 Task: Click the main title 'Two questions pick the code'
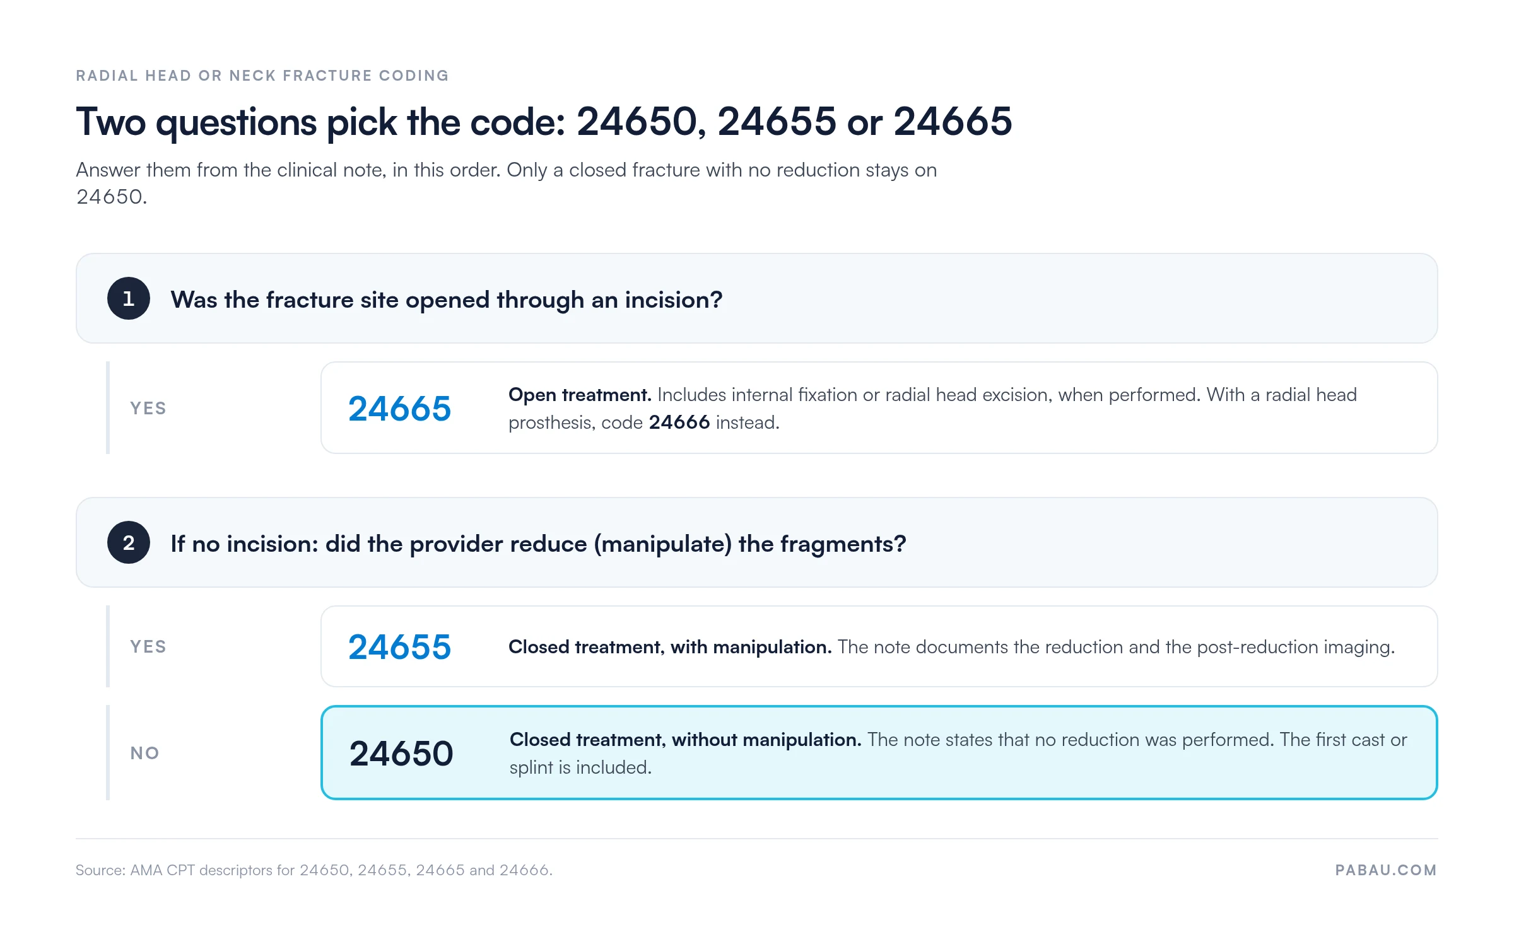(x=544, y=121)
